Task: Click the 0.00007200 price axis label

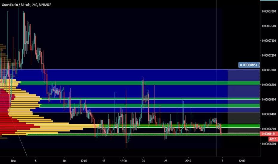Action: point(269,55)
